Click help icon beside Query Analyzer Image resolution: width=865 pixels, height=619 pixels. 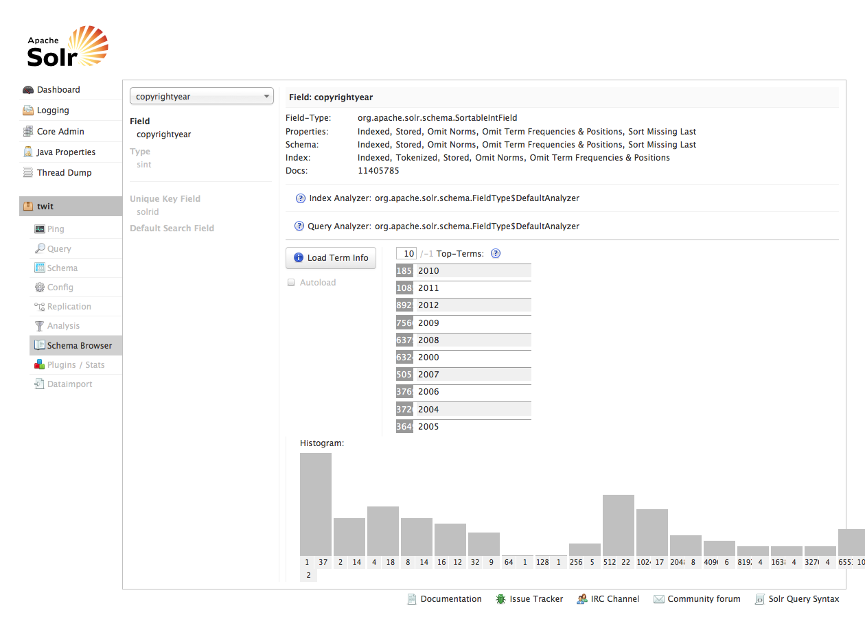tap(299, 226)
